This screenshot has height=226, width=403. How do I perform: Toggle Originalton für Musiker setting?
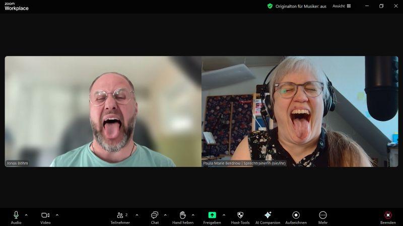(301, 6)
